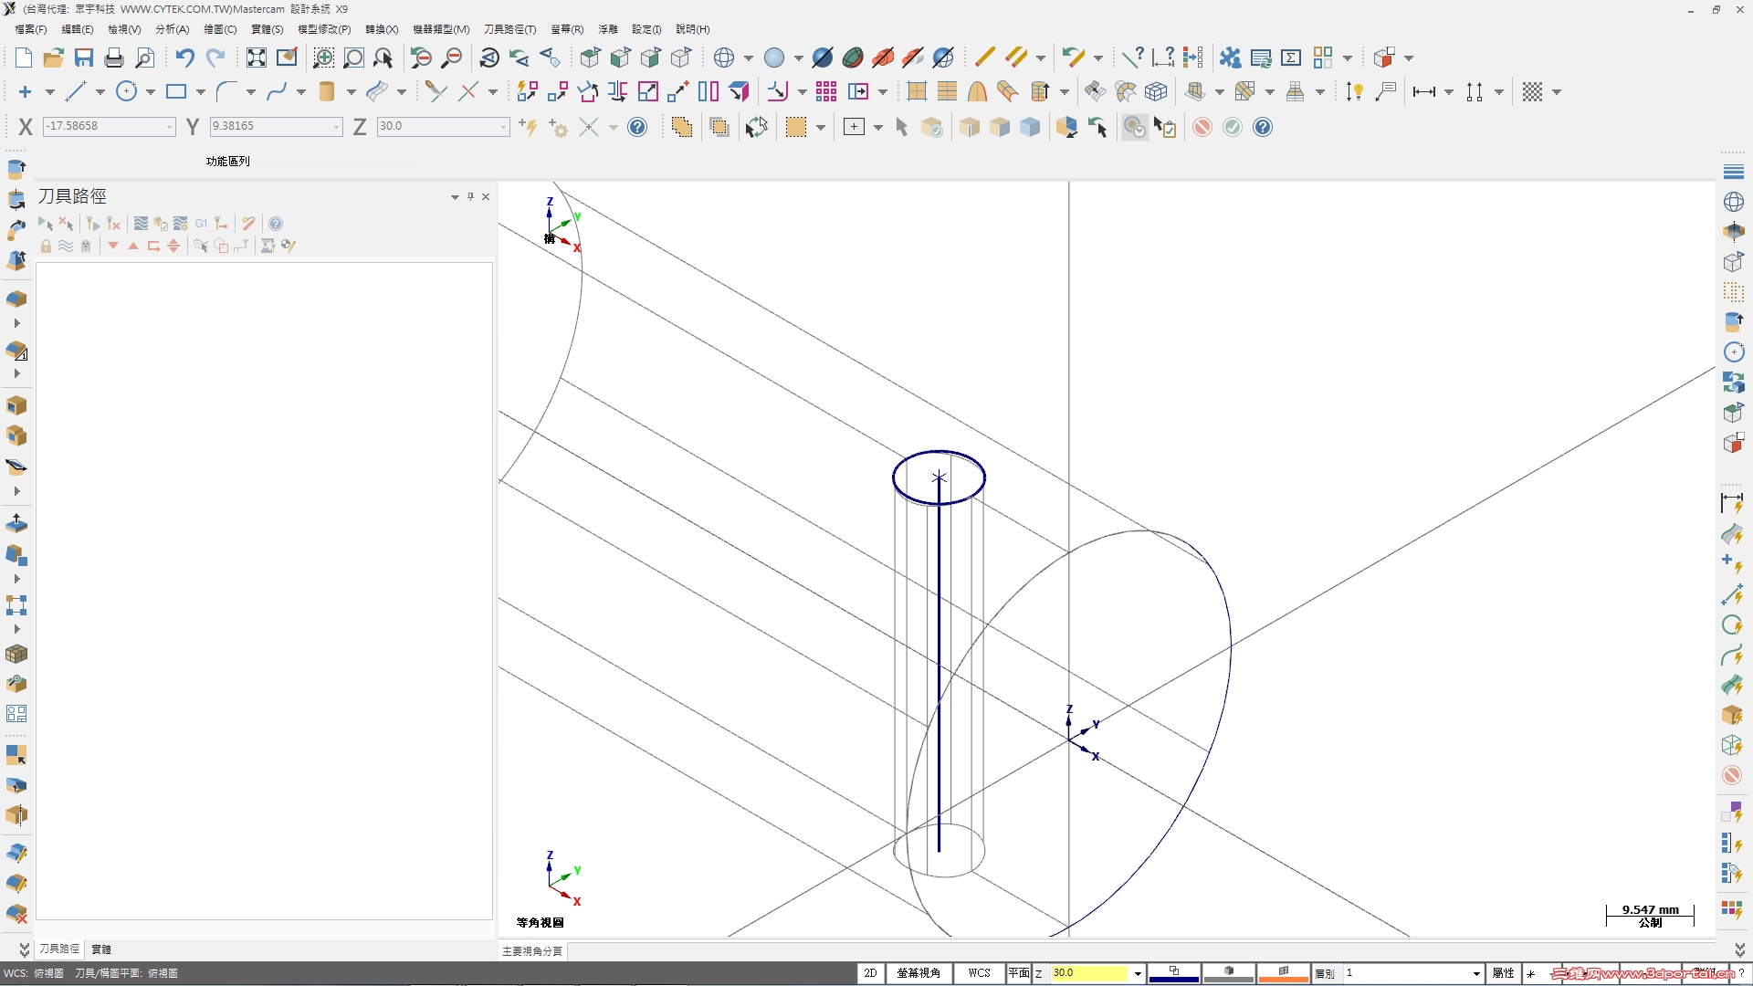Viewport: 1753px width, 986px height.
Task: Click the WCS status bar button
Action: [x=980, y=973]
